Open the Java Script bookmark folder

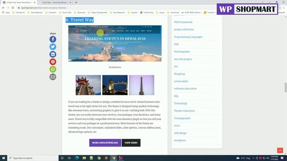coord(173,13)
